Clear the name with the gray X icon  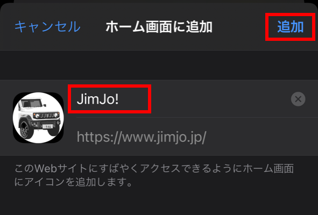point(298,99)
